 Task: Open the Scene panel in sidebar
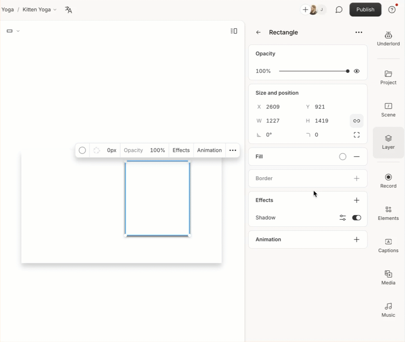388,110
